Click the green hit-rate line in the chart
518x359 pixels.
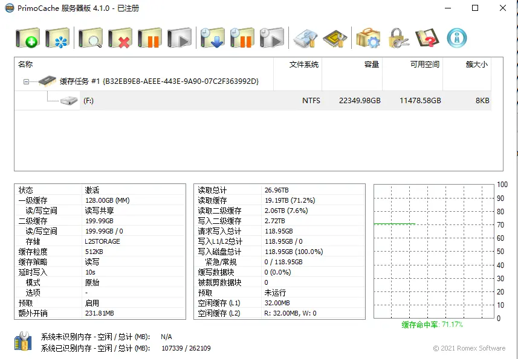click(x=395, y=224)
